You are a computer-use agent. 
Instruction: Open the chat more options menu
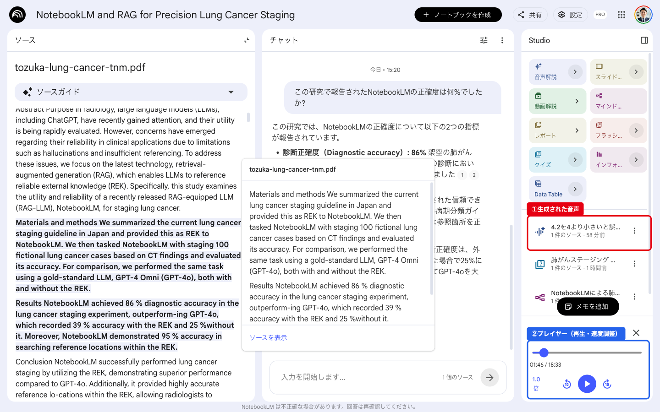[502, 40]
